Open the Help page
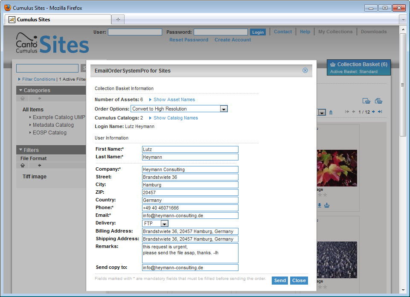This screenshot has width=410, height=297. coord(305,32)
